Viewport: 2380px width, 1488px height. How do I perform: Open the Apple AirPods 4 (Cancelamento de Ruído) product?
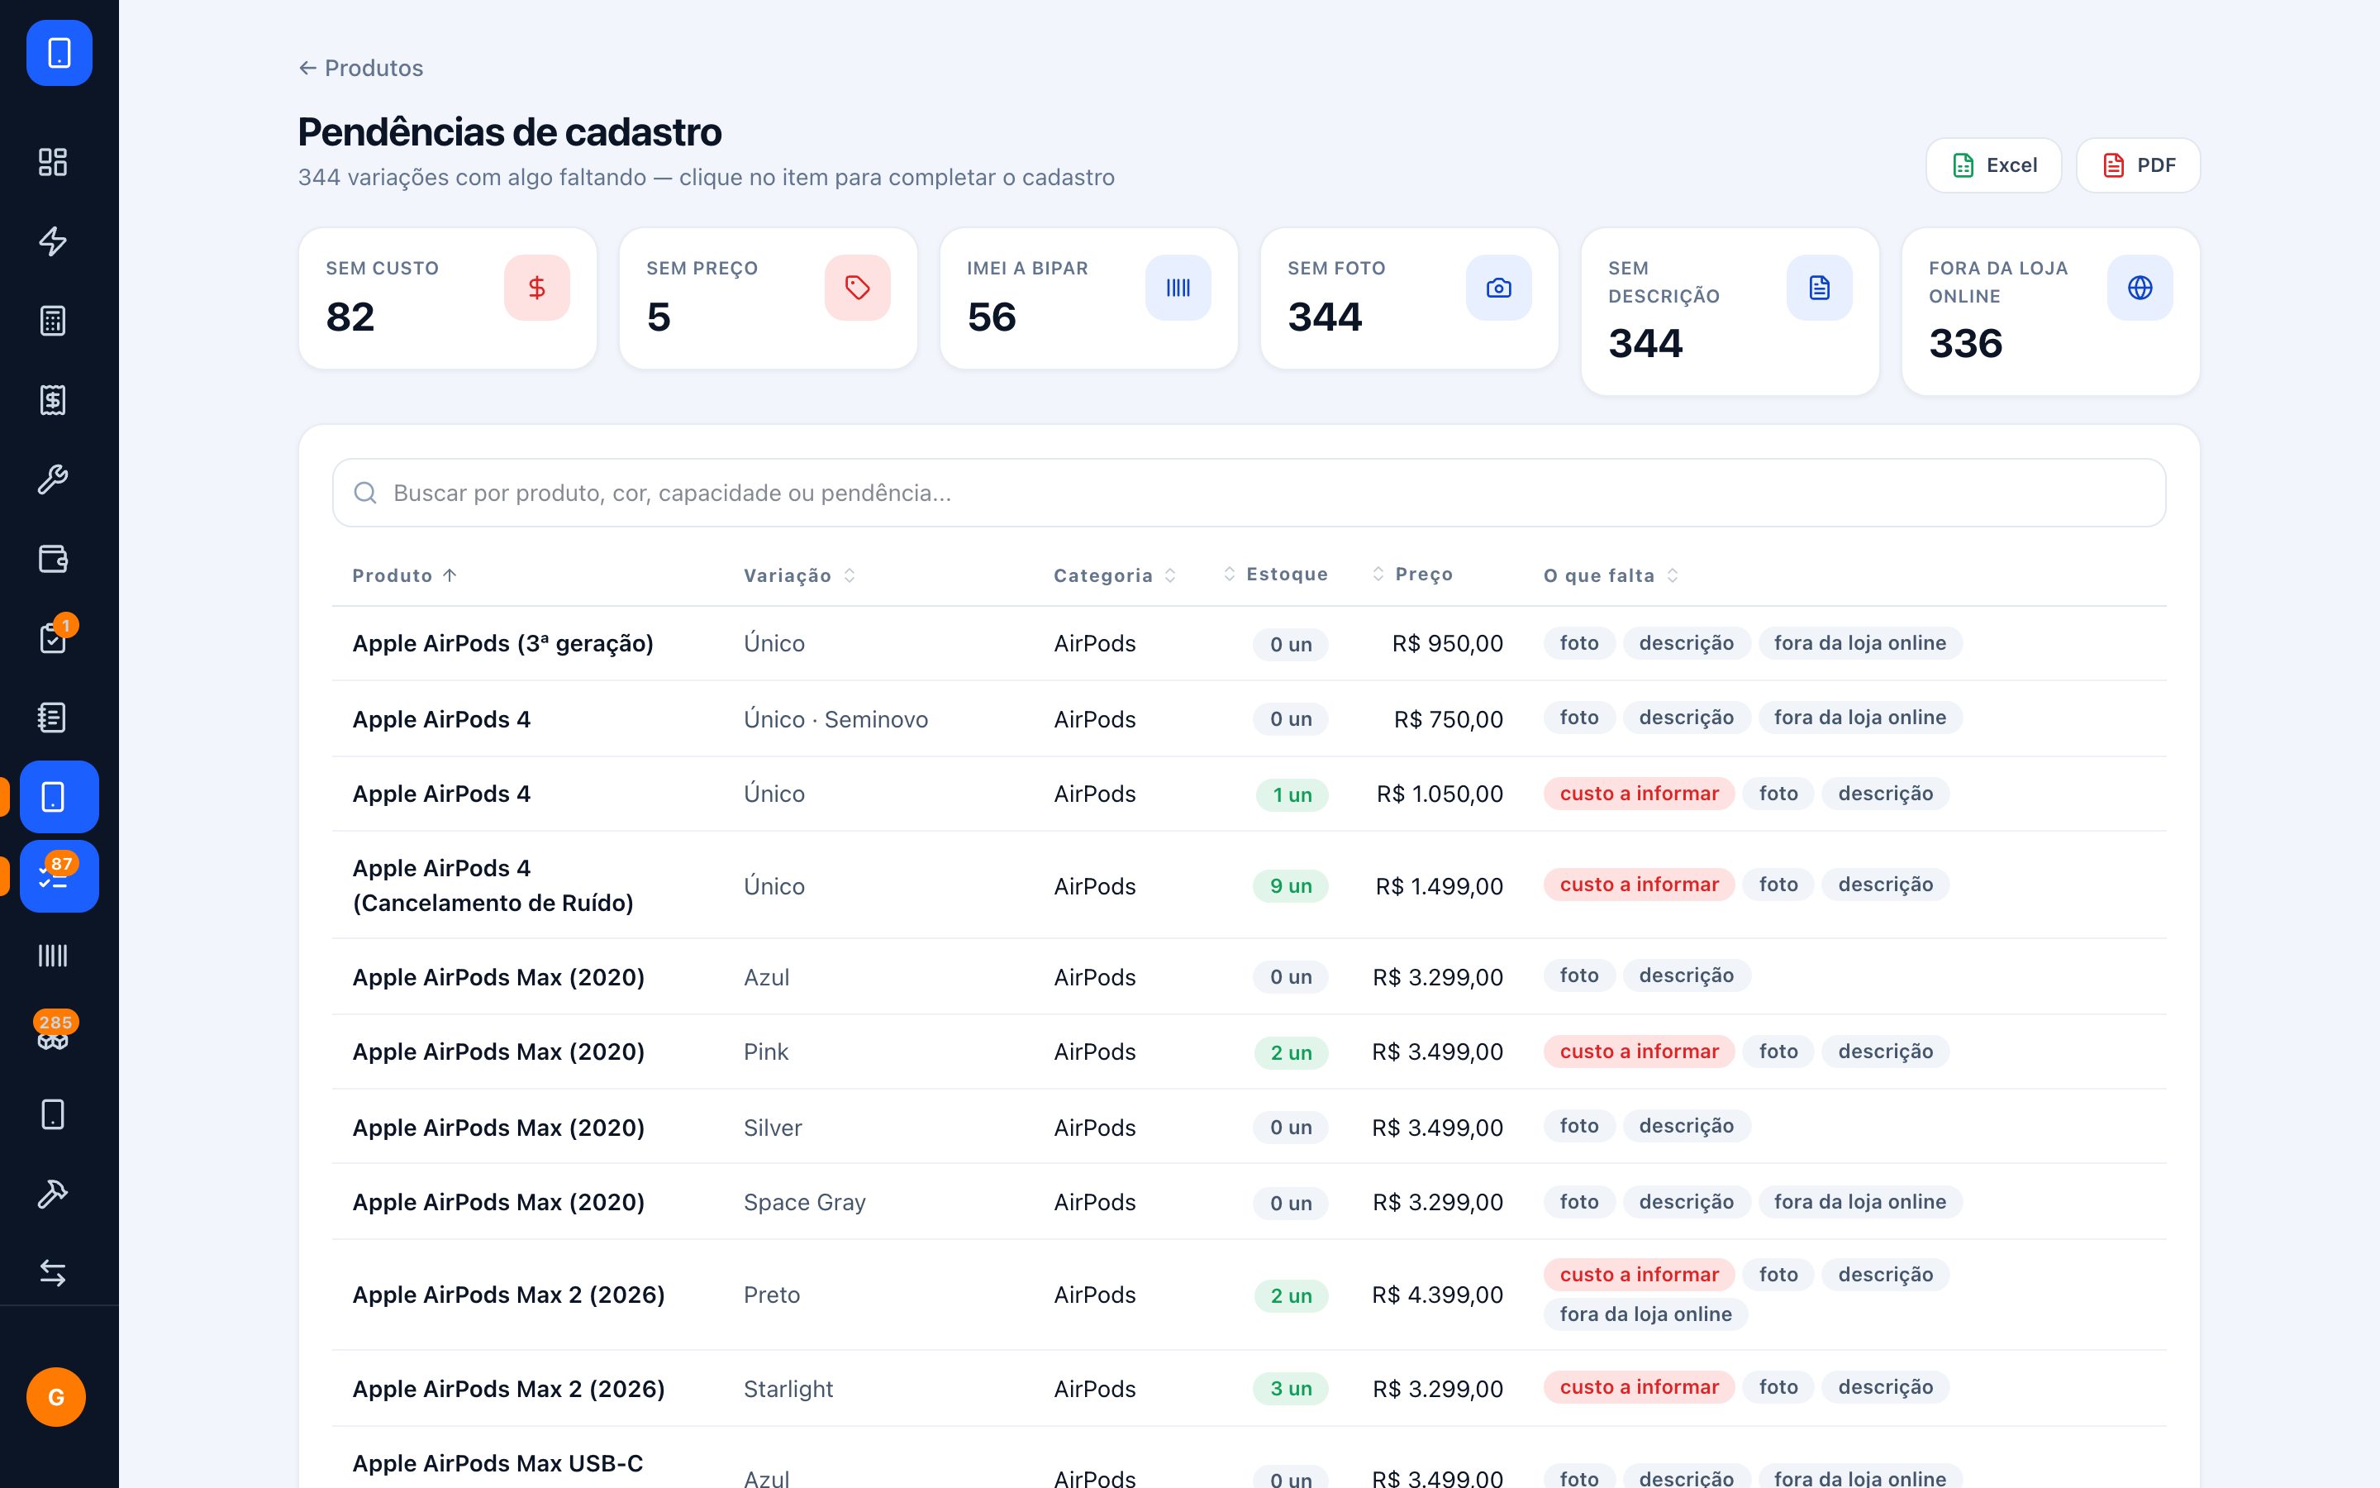coord(493,885)
